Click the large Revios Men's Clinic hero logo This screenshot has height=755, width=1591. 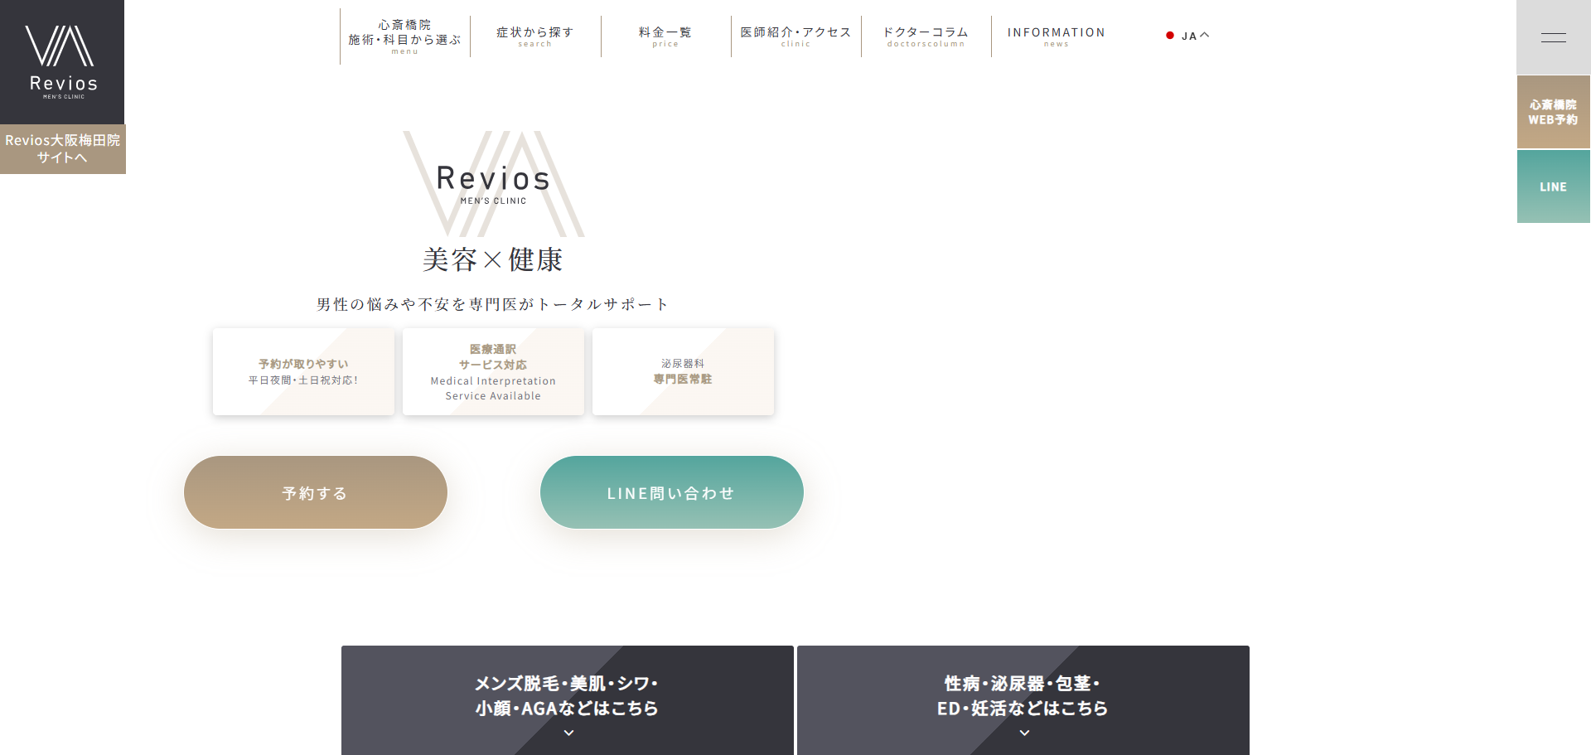point(494,184)
